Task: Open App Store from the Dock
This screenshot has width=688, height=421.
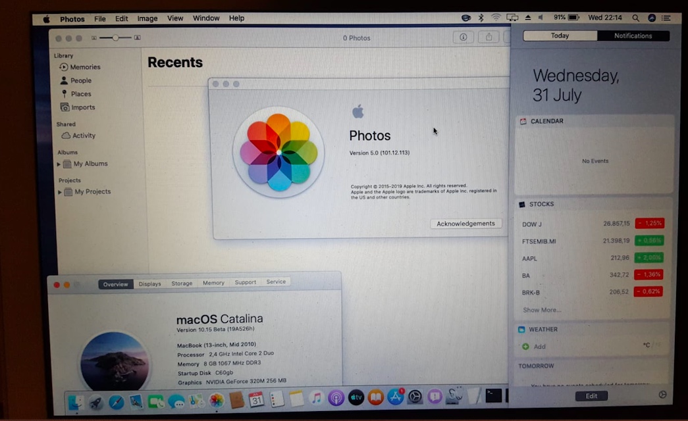Action: click(396, 397)
